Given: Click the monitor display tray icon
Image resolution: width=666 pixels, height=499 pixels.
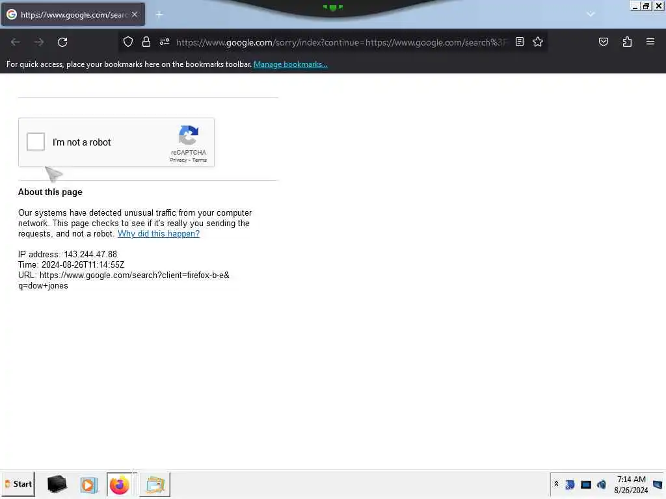Looking at the screenshot, I should pos(586,485).
